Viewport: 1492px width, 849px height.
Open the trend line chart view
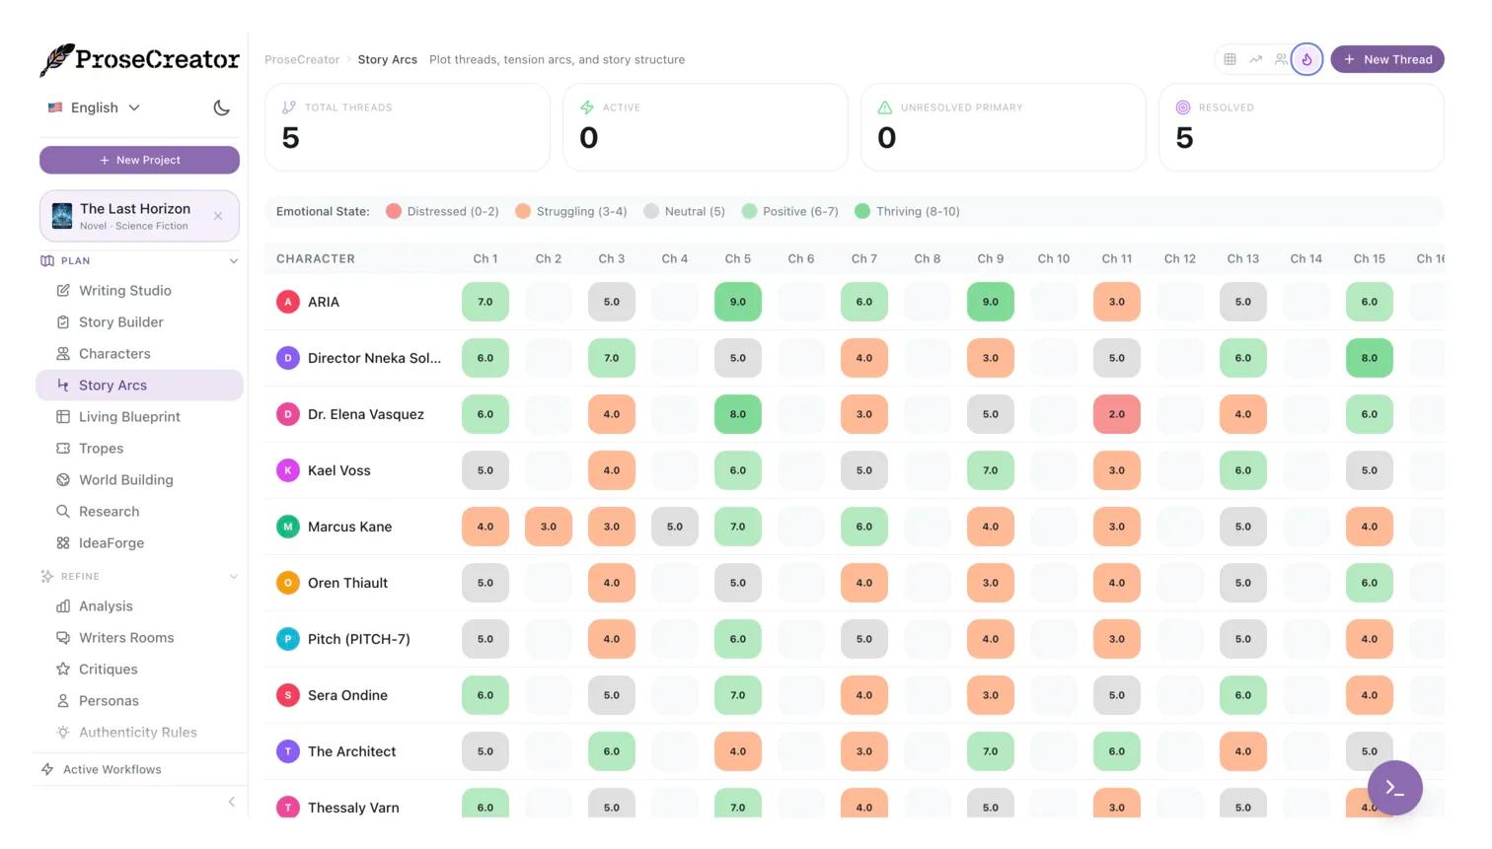point(1255,59)
